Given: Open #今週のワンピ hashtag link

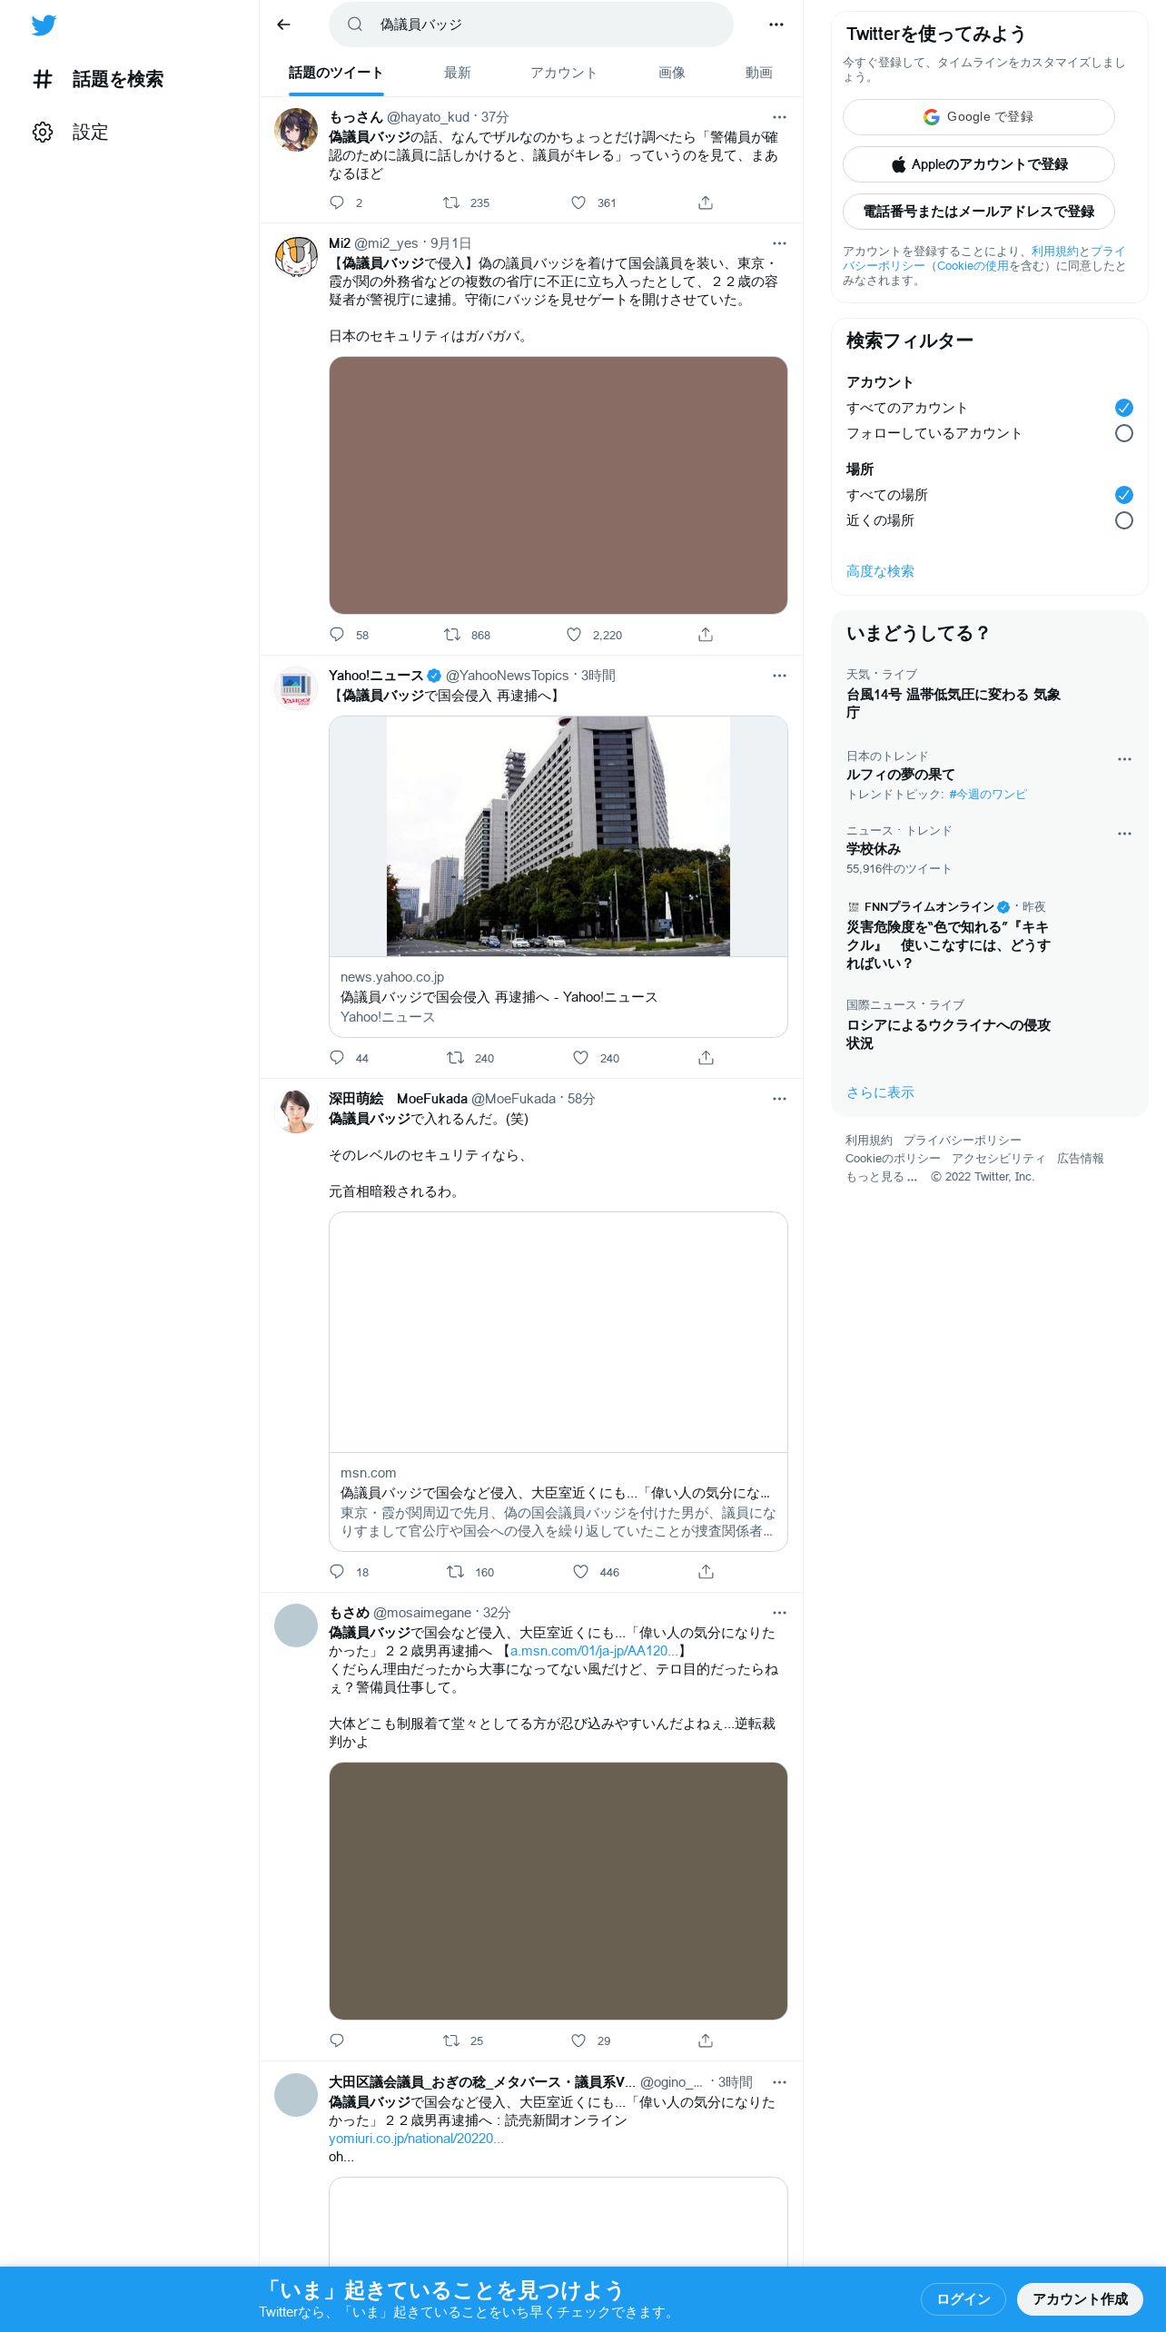Looking at the screenshot, I should point(988,795).
